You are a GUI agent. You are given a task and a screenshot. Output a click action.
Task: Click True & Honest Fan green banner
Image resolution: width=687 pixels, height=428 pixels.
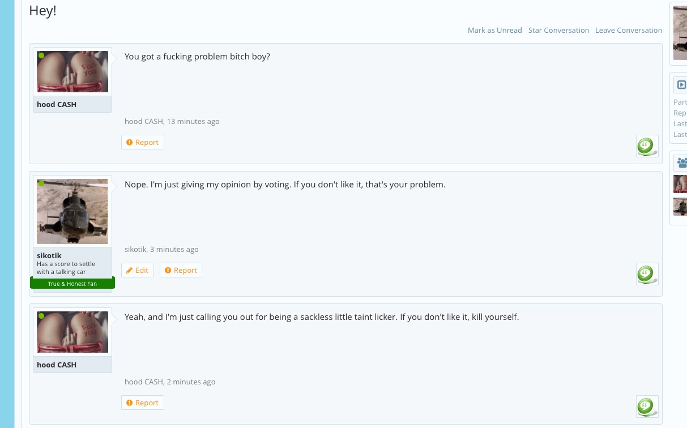tap(72, 283)
